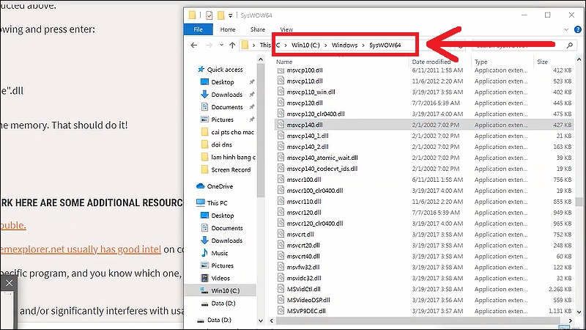Sort by Name column header
Viewport: 586px width, 330px height.
pyautogui.click(x=284, y=62)
